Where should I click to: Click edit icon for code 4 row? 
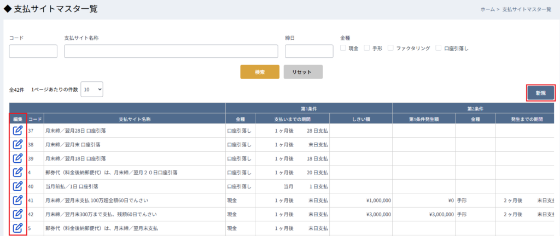coord(17,172)
